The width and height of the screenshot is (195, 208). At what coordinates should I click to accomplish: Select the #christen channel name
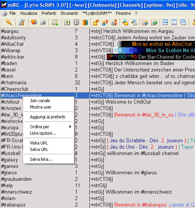[11, 109]
